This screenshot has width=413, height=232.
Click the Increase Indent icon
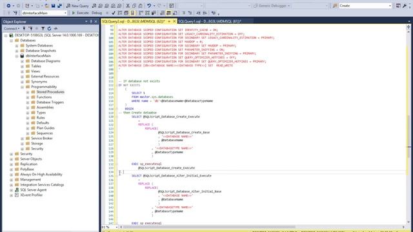coord(205,13)
